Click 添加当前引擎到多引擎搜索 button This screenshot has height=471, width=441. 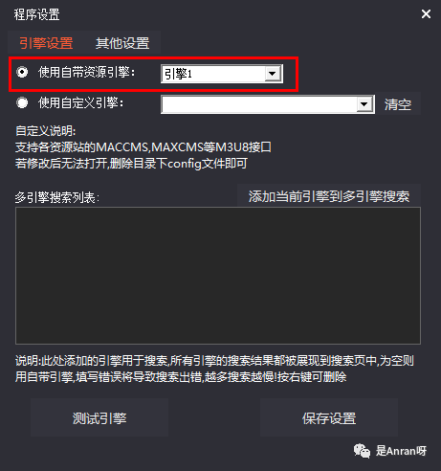click(x=329, y=196)
